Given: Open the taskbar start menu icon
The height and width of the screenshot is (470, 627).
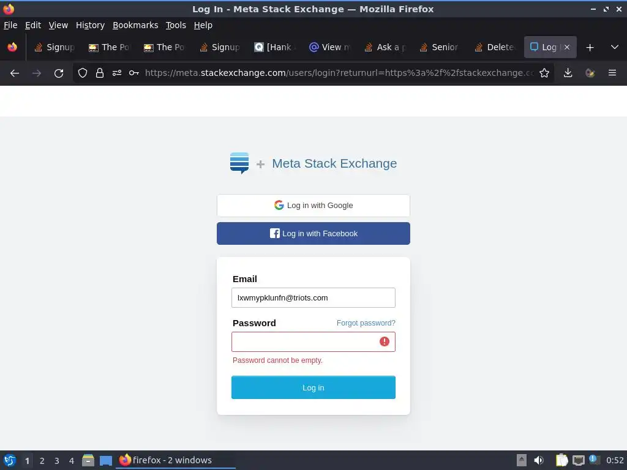Looking at the screenshot, I should click(x=10, y=460).
